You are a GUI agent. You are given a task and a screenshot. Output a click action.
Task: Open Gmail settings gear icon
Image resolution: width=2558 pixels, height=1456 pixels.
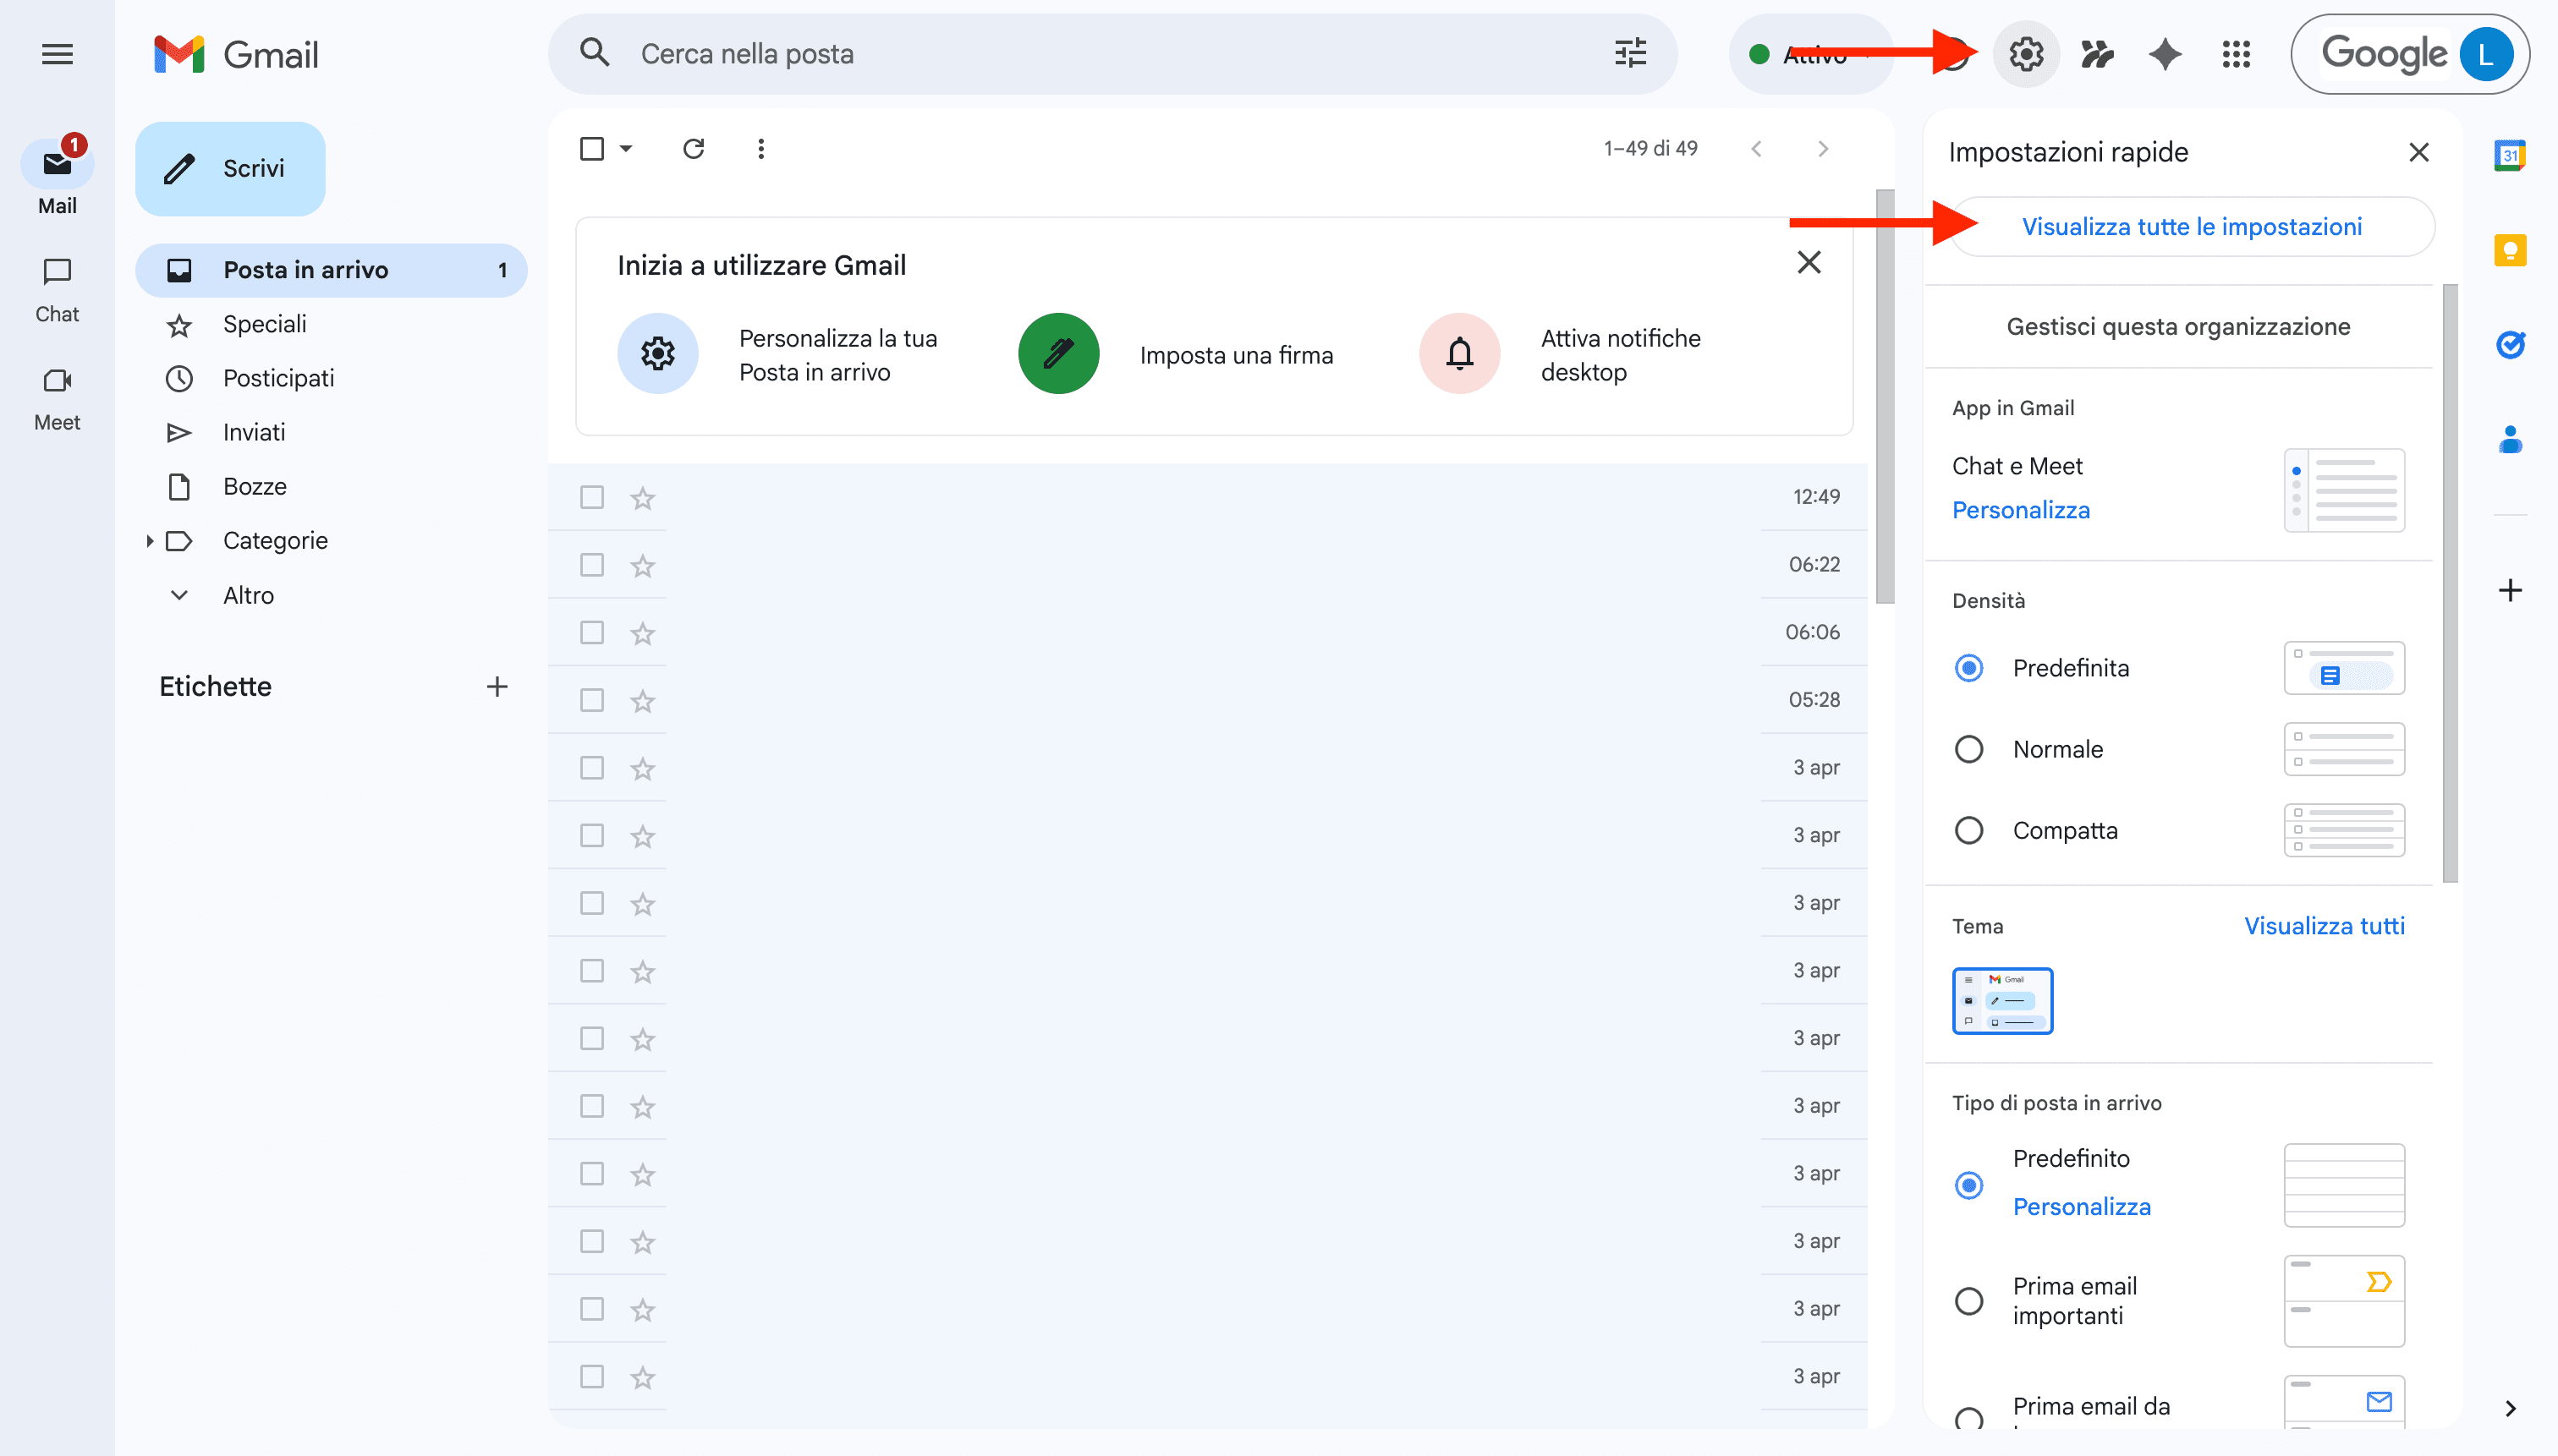(2025, 54)
